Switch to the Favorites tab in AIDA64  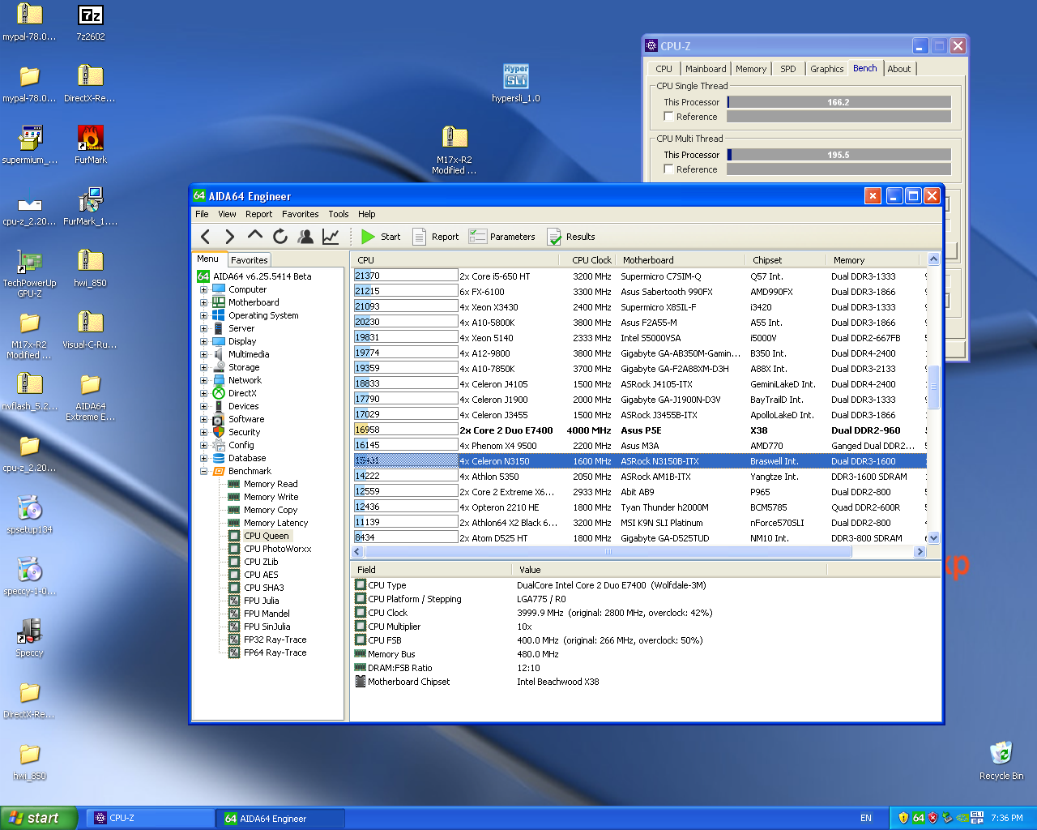tap(249, 260)
